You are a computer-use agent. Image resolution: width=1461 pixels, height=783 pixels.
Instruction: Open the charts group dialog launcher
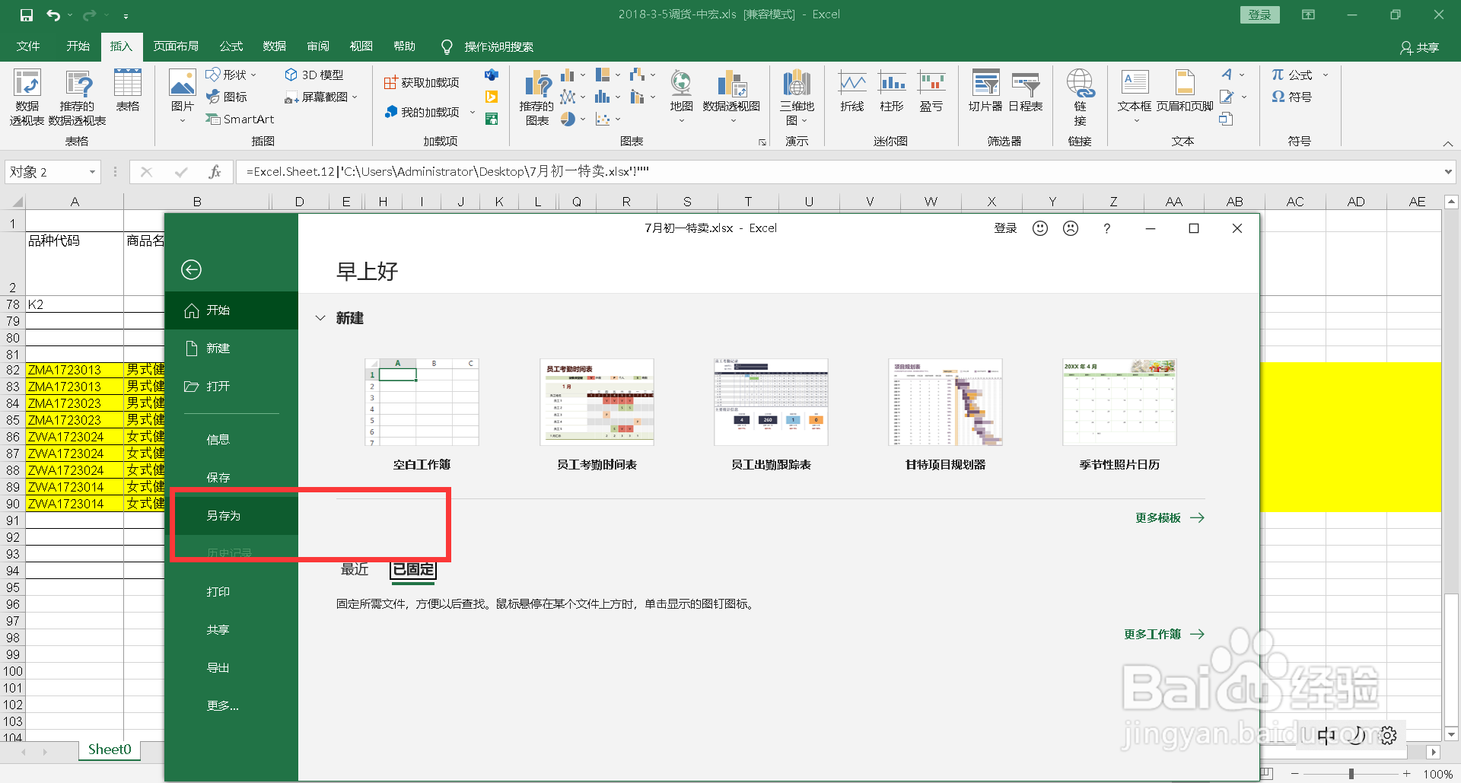coord(762,142)
